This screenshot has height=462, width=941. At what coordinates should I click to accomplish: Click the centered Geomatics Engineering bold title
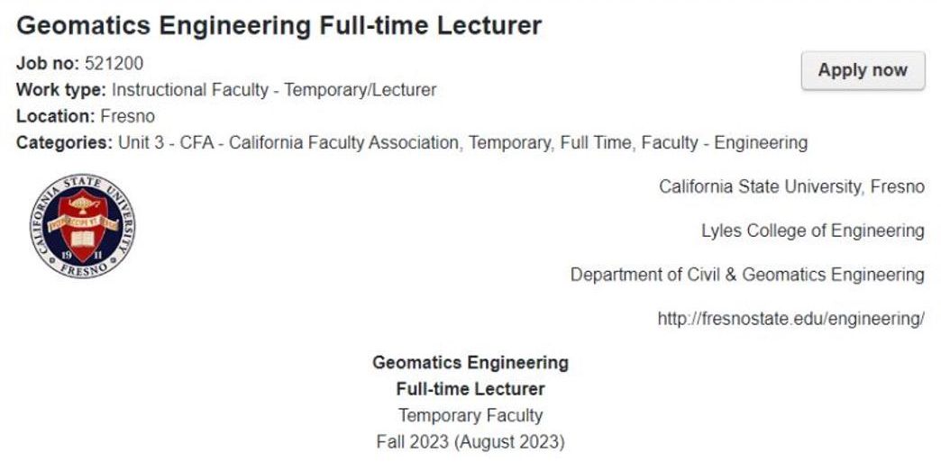pyautogui.click(x=470, y=362)
